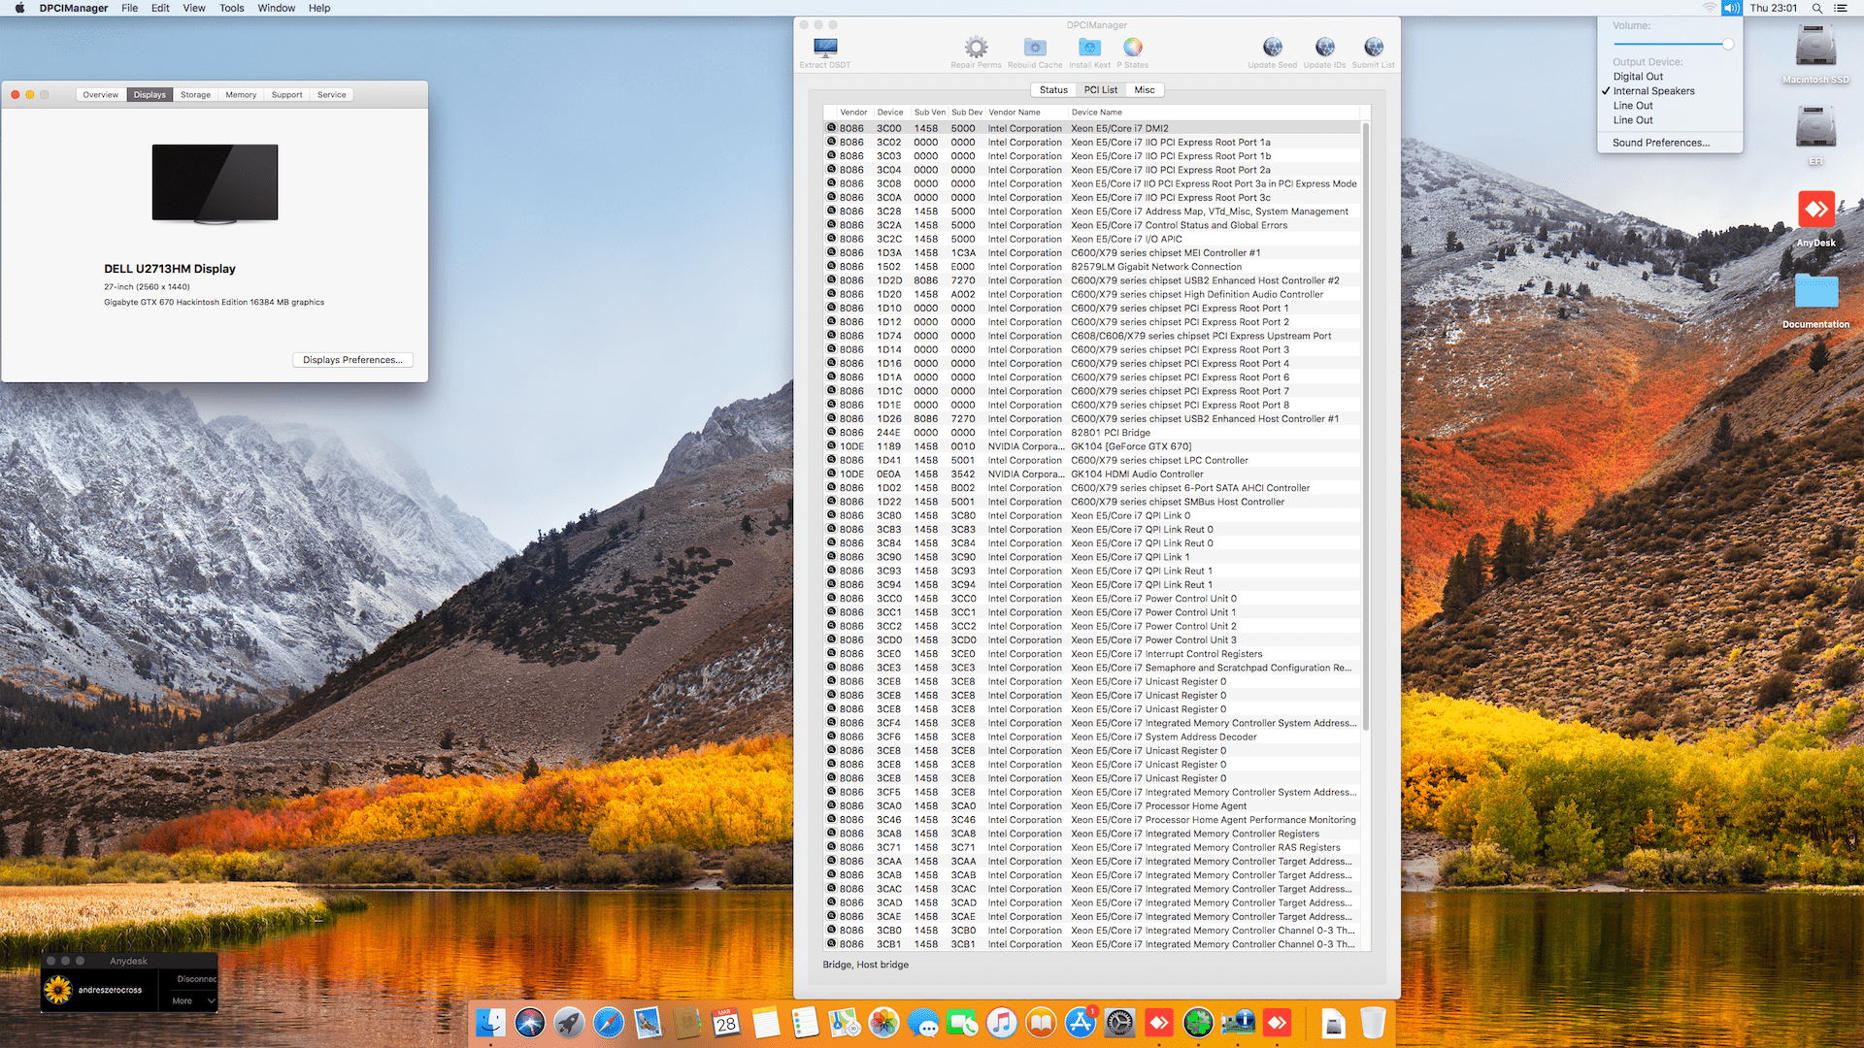This screenshot has width=1864, height=1048.
Task: Select the GK104 [GeForce GTX 670] row
Action: (x=1091, y=446)
